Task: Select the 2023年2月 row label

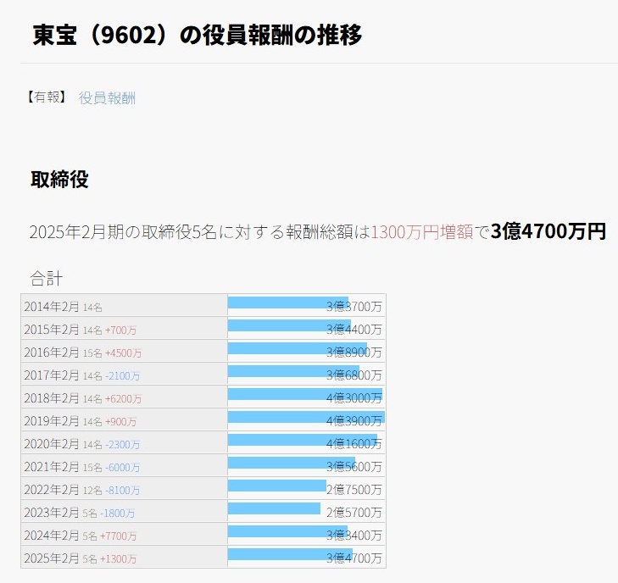Action: point(51,513)
